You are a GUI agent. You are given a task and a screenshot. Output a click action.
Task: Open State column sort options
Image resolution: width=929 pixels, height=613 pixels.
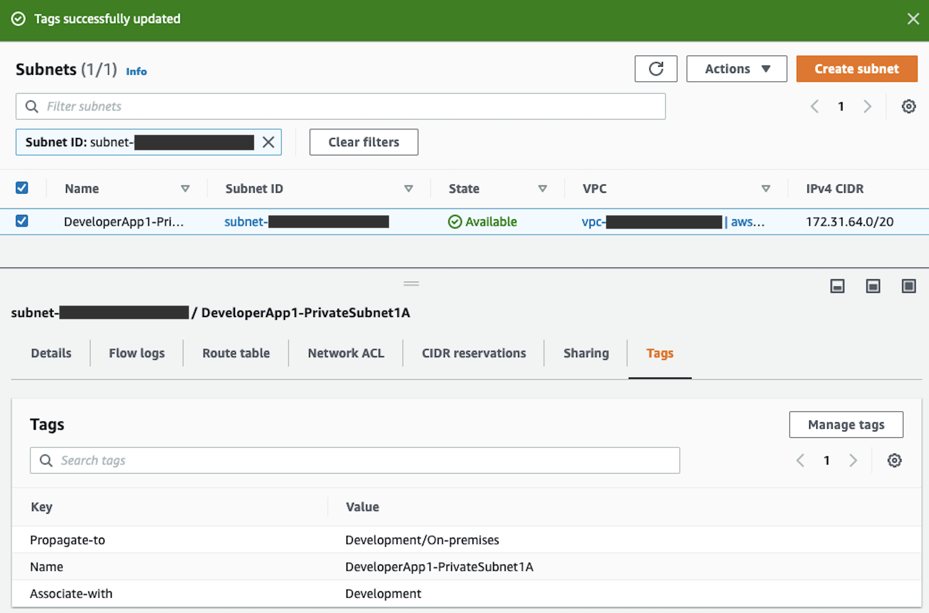point(543,188)
